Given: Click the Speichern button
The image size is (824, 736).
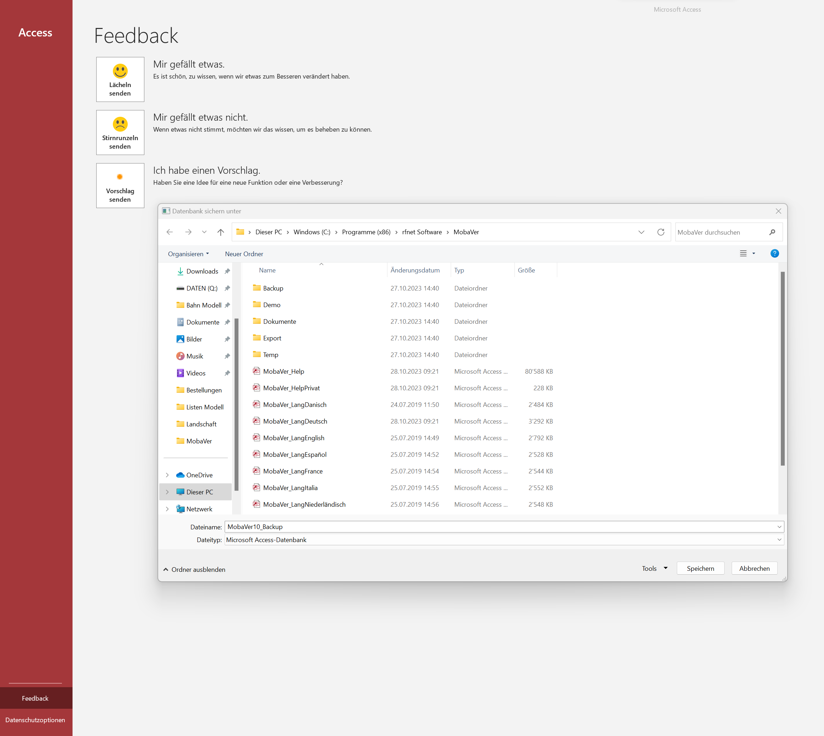Looking at the screenshot, I should click(700, 569).
